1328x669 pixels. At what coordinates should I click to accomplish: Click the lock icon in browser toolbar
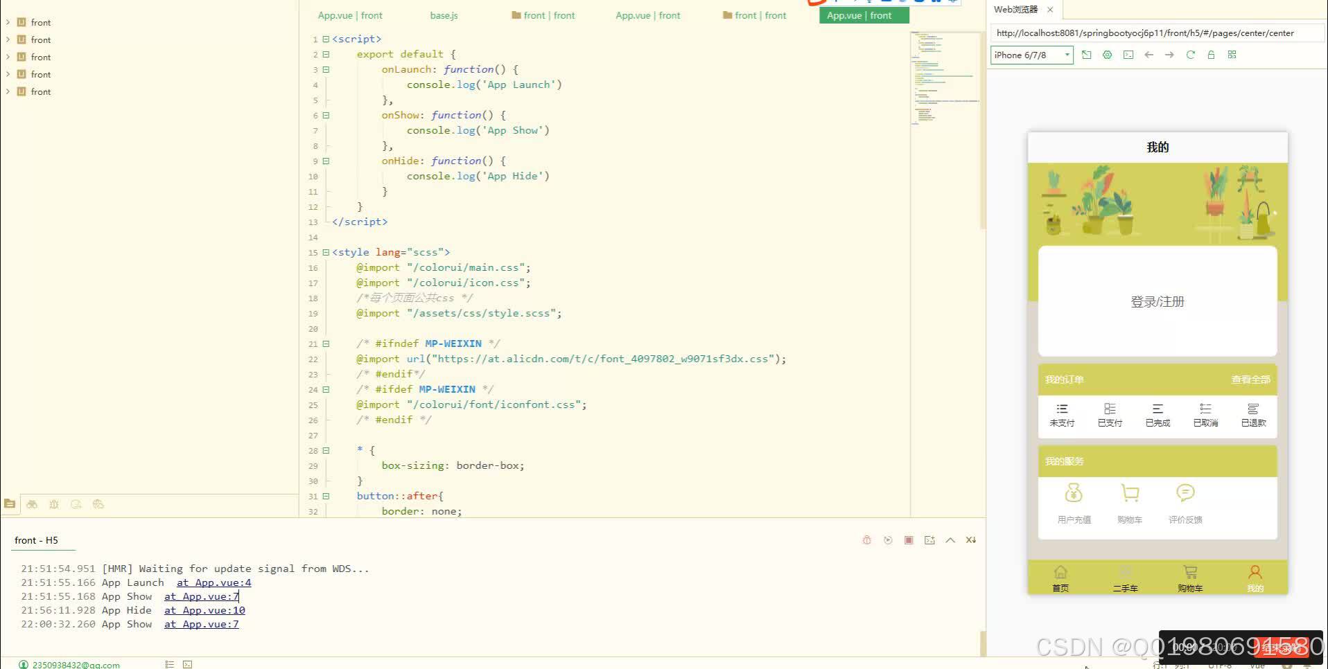[1211, 55]
